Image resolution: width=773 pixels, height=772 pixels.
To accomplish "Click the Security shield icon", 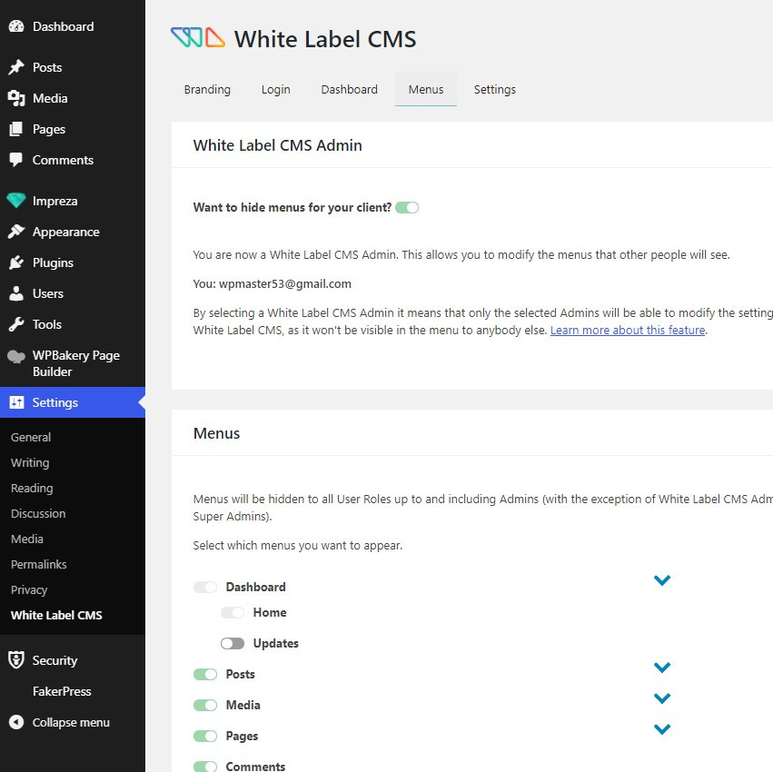I will 16,660.
